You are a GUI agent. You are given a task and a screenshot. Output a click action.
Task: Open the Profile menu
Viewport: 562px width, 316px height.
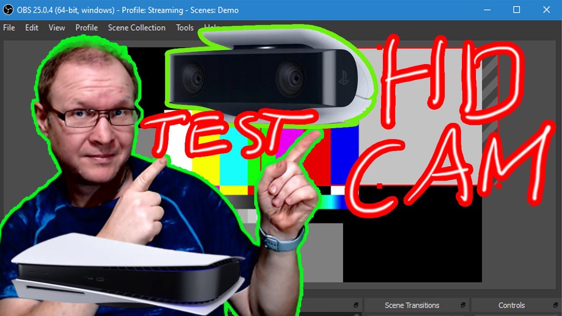(86, 28)
